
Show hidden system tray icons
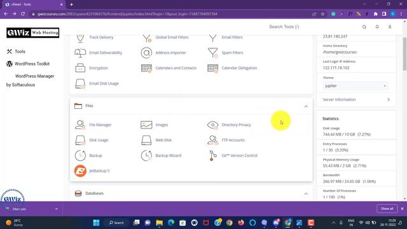pyautogui.click(x=333, y=223)
